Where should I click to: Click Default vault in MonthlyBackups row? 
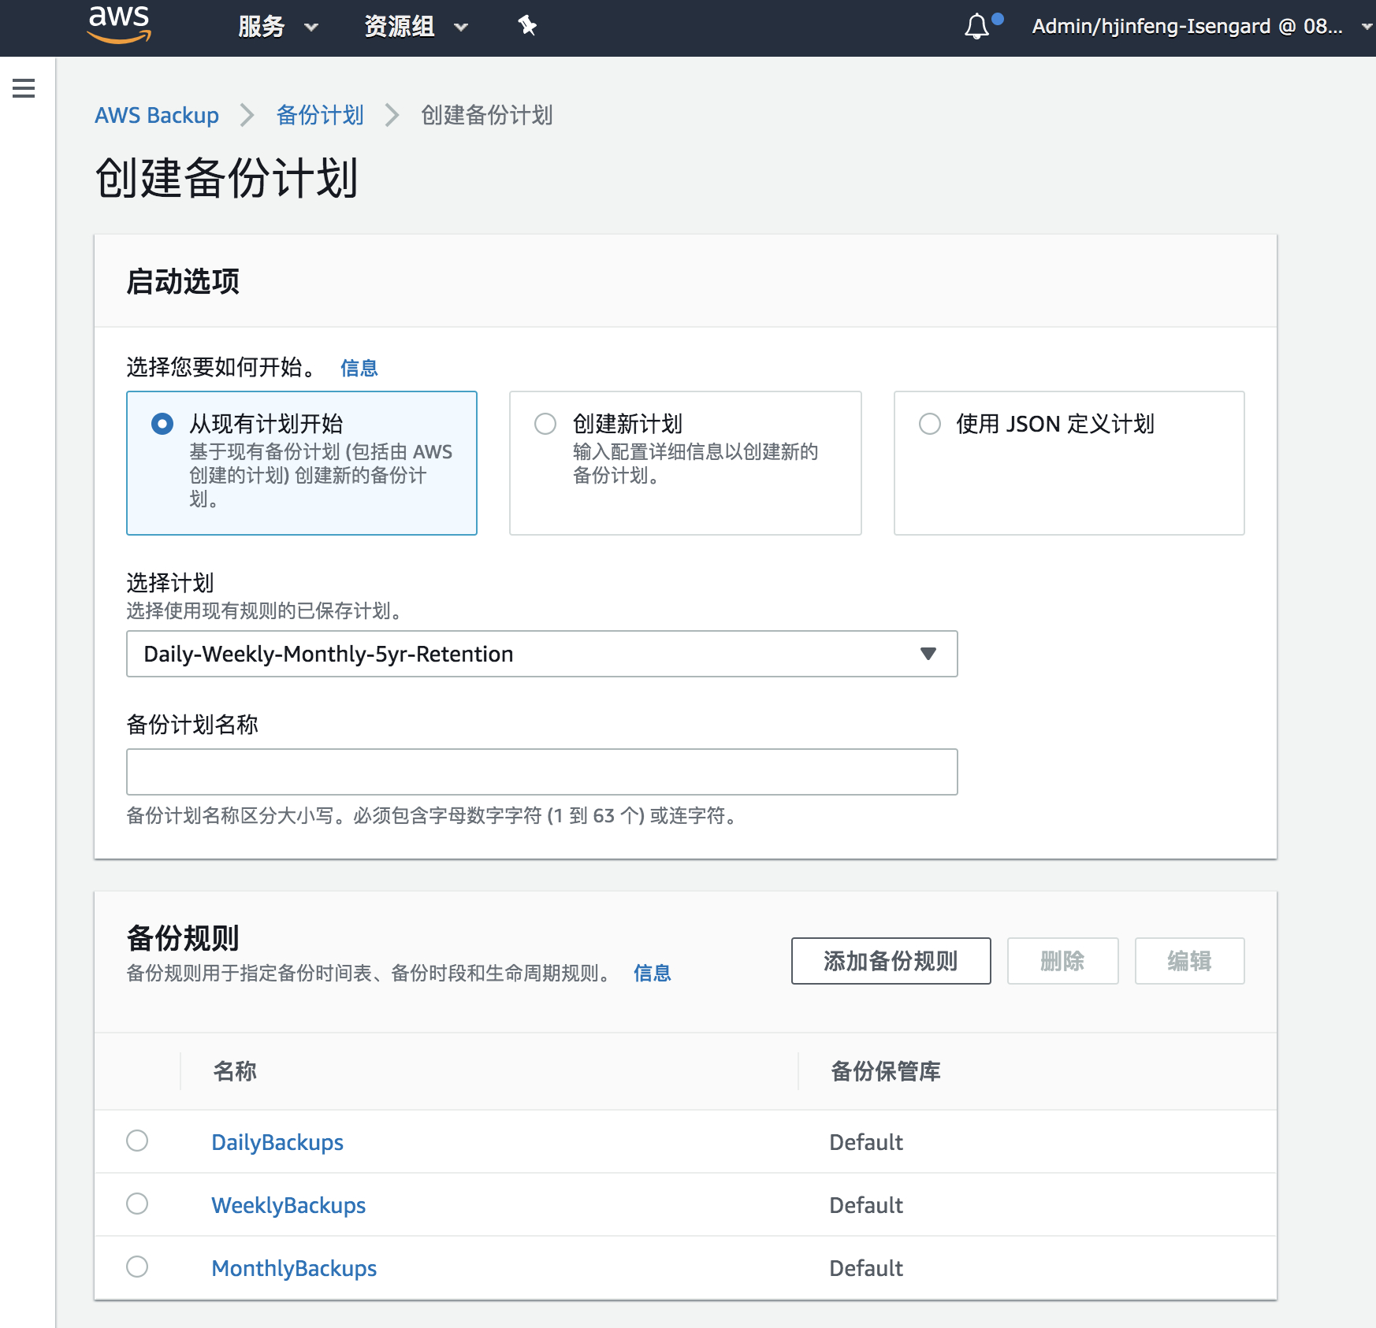pyautogui.click(x=866, y=1268)
